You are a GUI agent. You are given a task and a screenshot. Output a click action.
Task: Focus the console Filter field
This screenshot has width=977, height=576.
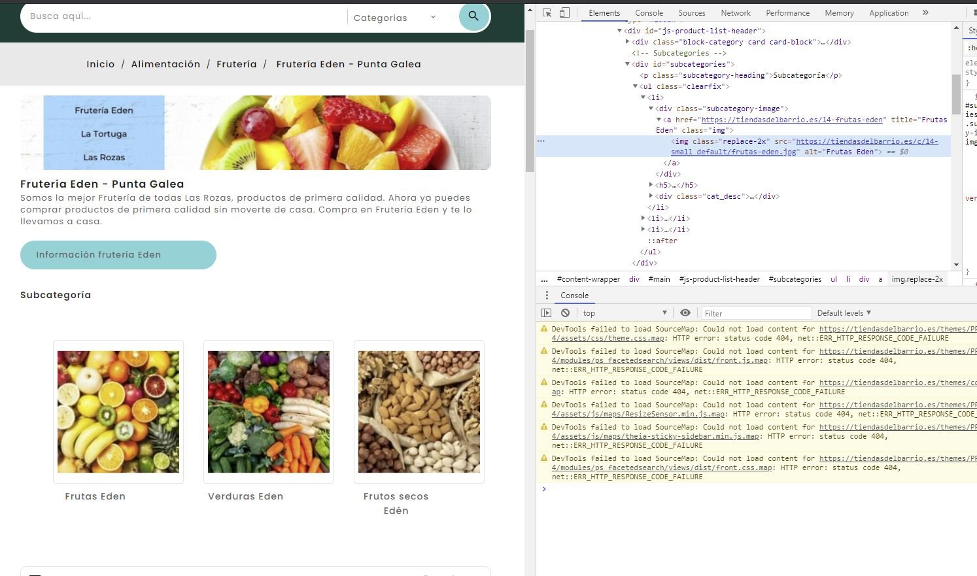(755, 313)
